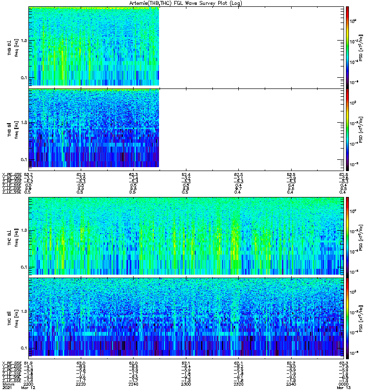Click the 'PSD [nT²/Hz]' label of THB B⊥ color bar

[x=361, y=48]
